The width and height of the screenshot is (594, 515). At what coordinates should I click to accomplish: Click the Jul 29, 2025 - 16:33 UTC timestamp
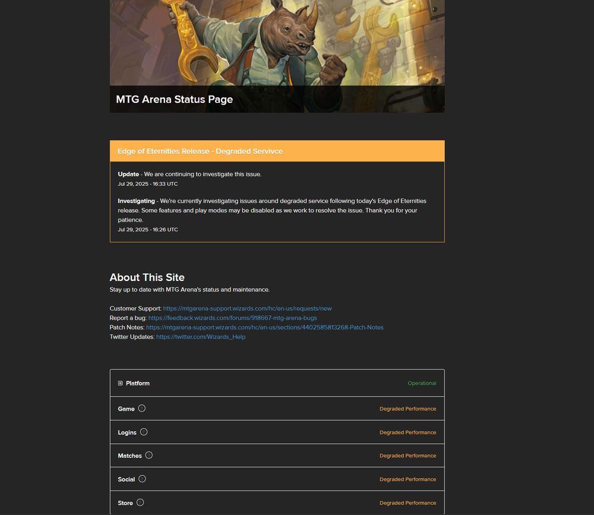[x=148, y=184]
